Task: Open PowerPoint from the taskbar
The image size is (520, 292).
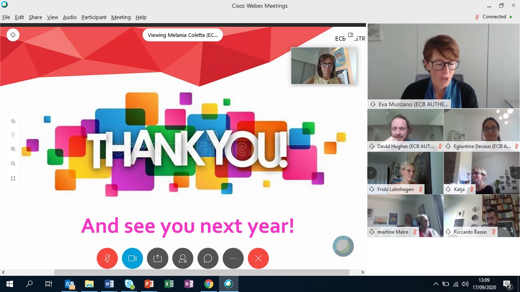Action: tap(149, 284)
